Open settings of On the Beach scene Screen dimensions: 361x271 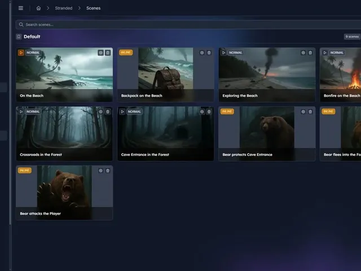coord(100,53)
